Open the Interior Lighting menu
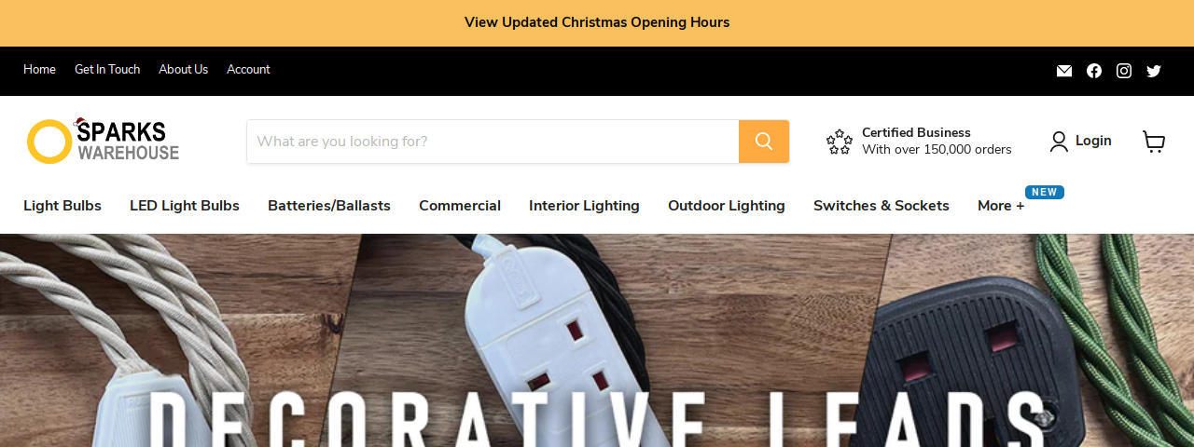The image size is (1194, 447). 584,206
